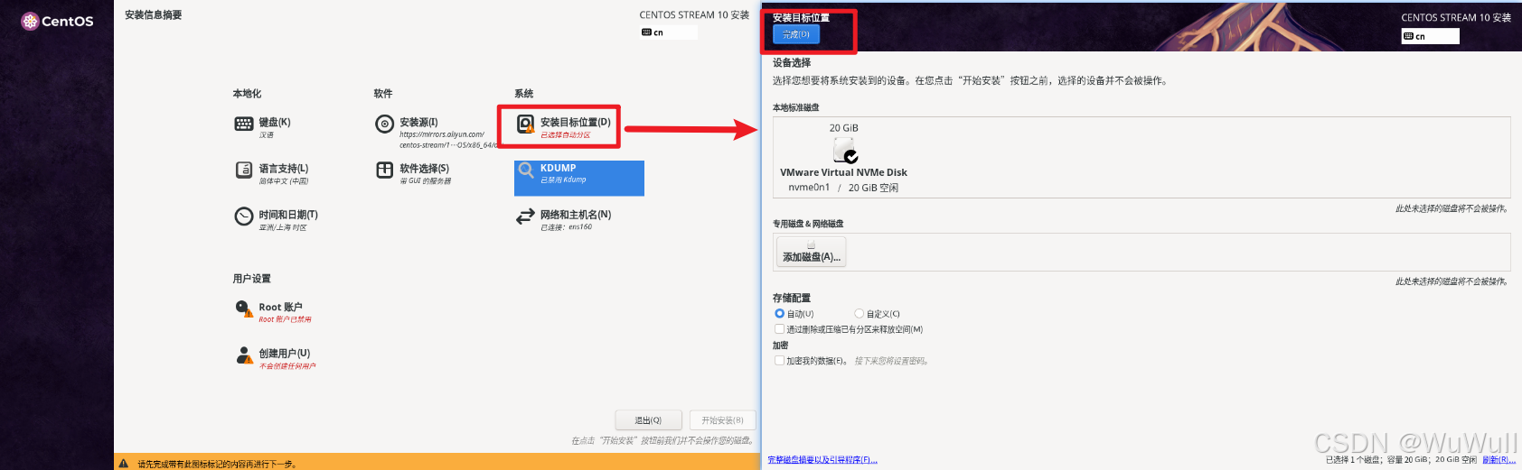Viewport: 1522px width, 470px height.
Task: Click the 完成(D) Done button
Action: (x=796, y=34)
